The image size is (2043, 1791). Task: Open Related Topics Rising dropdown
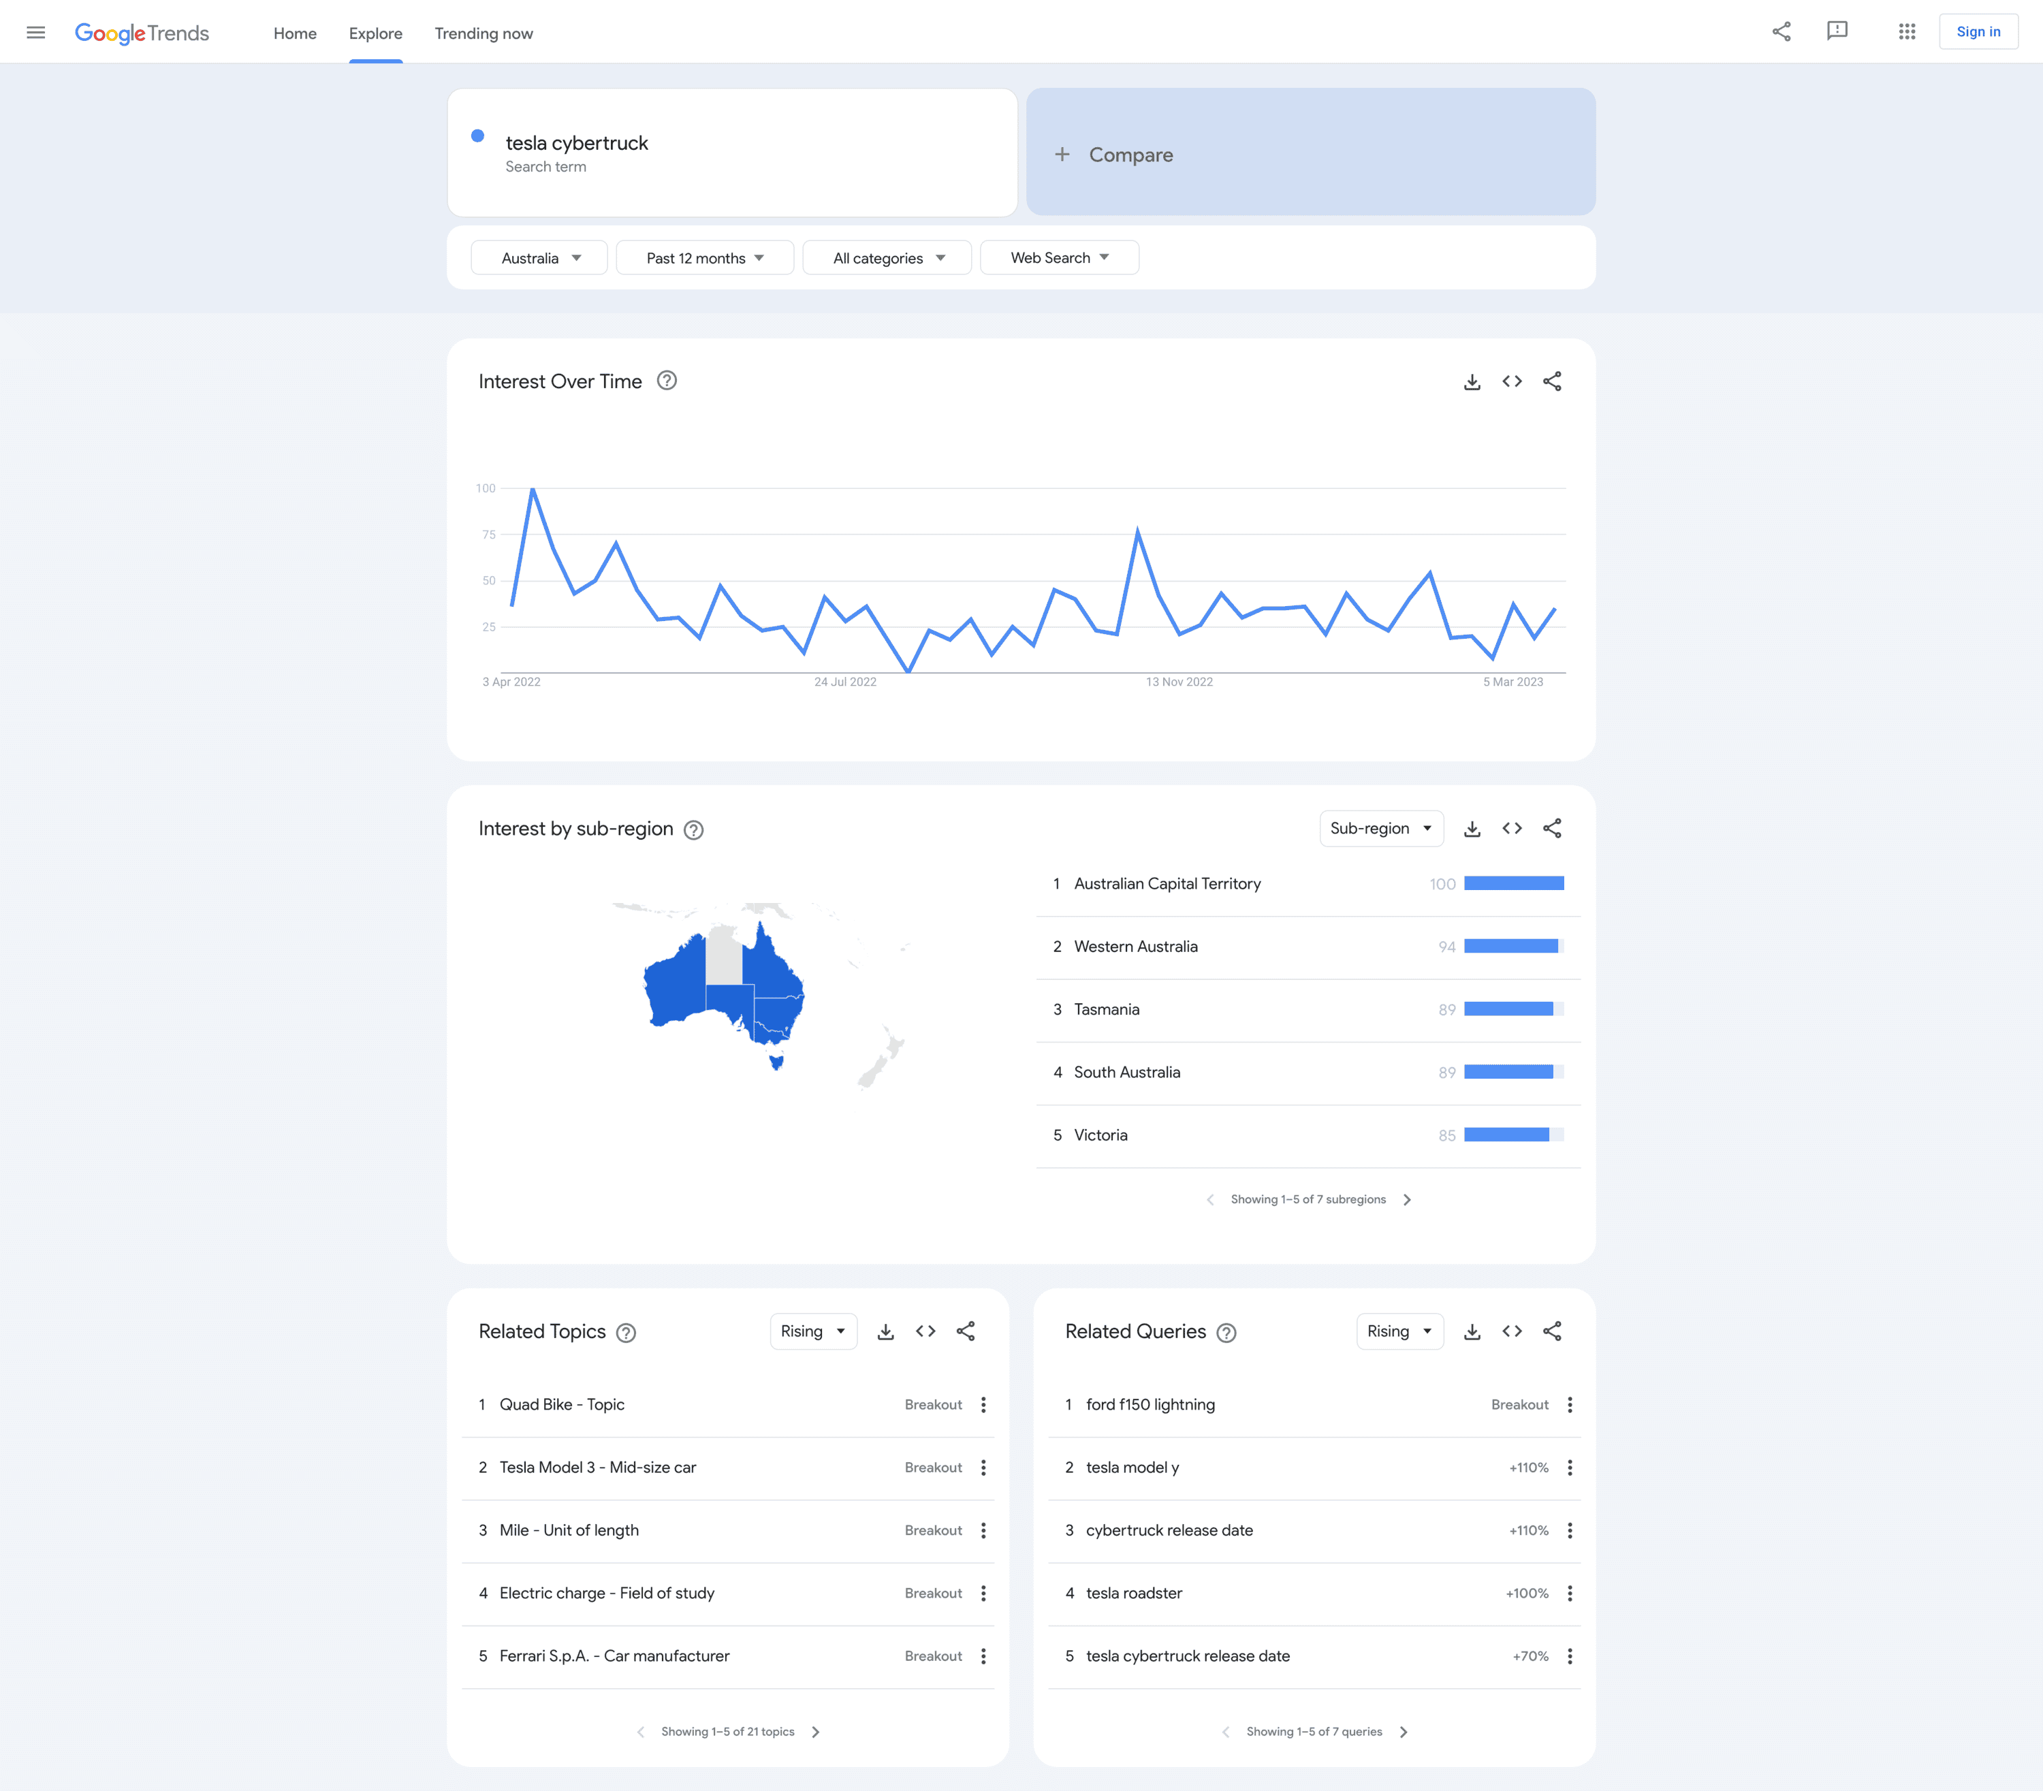click(x=814, y=1331)
